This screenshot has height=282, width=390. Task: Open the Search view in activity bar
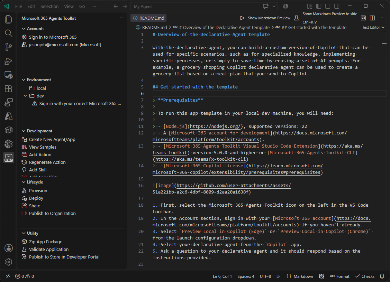pyautogui.click(x=8, y=33)
